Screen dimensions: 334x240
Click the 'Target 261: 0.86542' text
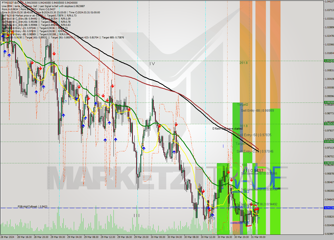[62, 37]
